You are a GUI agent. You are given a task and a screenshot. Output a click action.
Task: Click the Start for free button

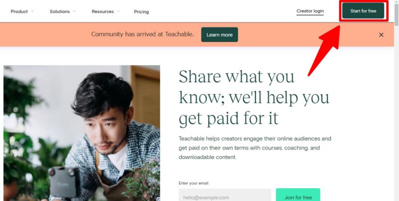click(x=363, y=11)
